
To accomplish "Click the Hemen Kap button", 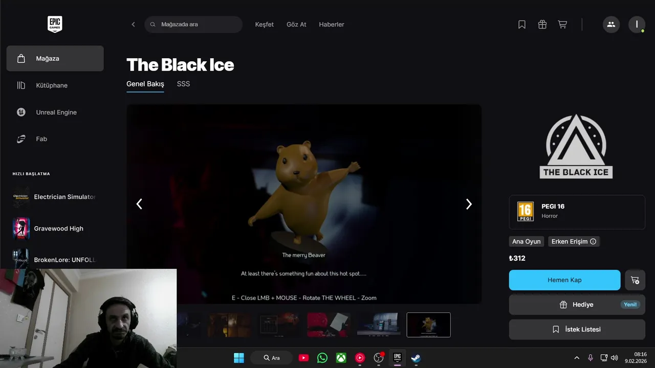I will point(565,280).
